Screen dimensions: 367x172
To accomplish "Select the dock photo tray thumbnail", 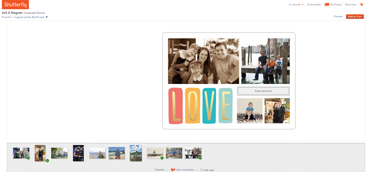I will pos(193,153).
